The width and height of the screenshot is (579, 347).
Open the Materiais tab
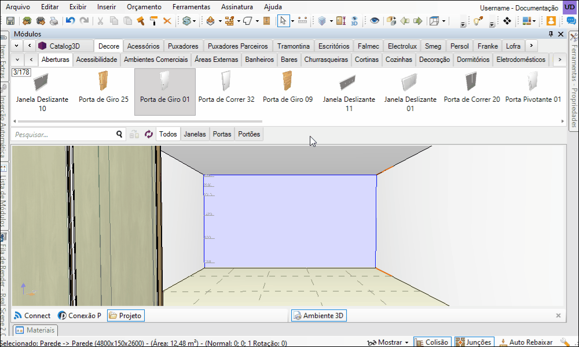tap(35, 330)
